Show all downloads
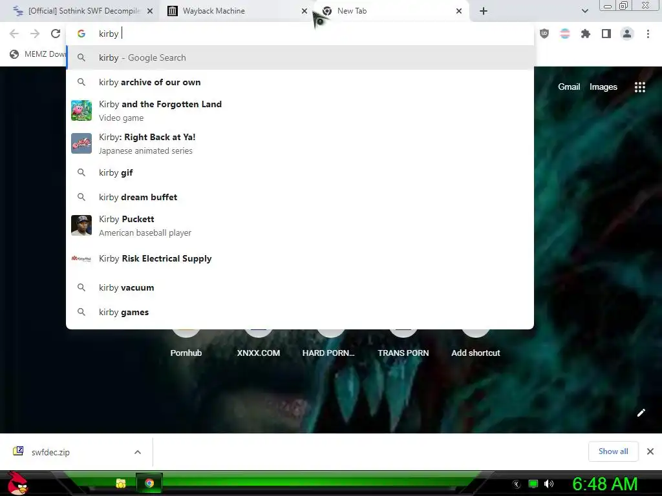662x496 pixels. coord(613,451)
